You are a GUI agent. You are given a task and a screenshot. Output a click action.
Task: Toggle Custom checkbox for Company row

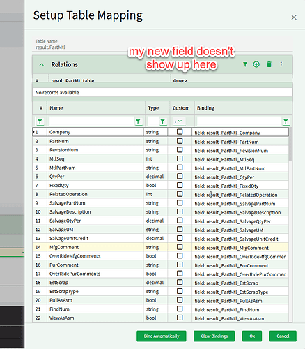pyautogui.click(x=180, y=132)
